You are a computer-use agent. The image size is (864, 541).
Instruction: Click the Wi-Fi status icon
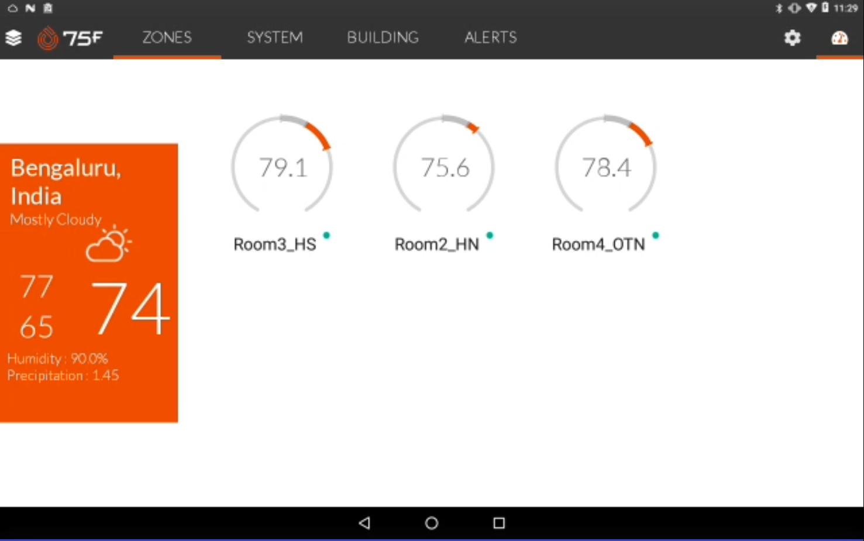point(811,8)
